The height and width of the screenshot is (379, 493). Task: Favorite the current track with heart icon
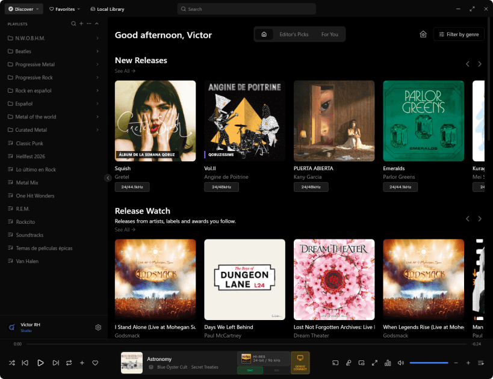[95, 363]
